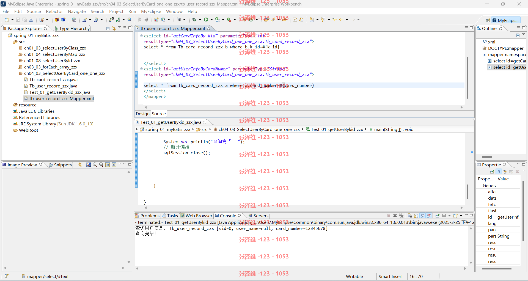The width and height of the screenshot is (528, 281).
Task: Click the Outline collapse all icon
Action: click(x=518, y=35)
